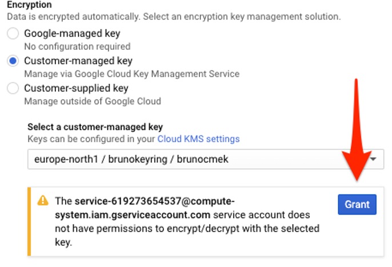Click the red arrow pointing at Grant
This screenshot has height=267, width=392.
357,131
